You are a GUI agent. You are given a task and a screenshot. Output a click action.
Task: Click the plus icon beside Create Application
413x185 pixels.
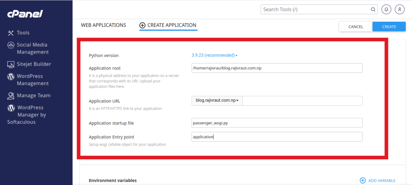(x=142, y=25)
